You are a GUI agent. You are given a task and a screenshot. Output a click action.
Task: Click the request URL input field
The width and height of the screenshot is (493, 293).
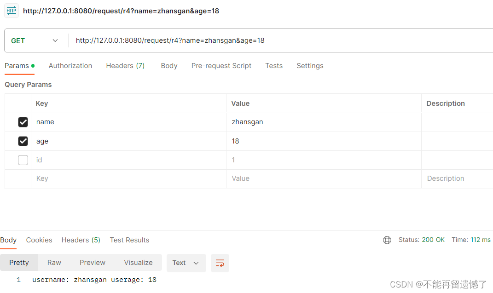click(x=276, y=40)
